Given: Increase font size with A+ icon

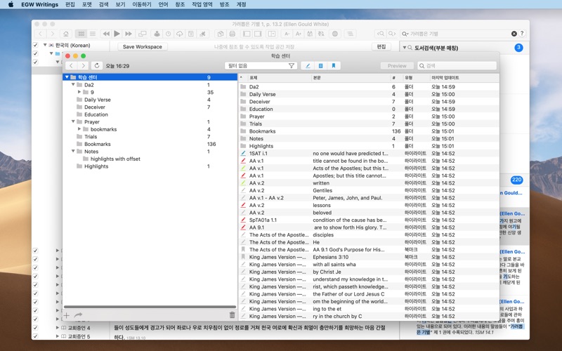Looking at the screenshot, I should pyautogui.click(x=298, y=34).
